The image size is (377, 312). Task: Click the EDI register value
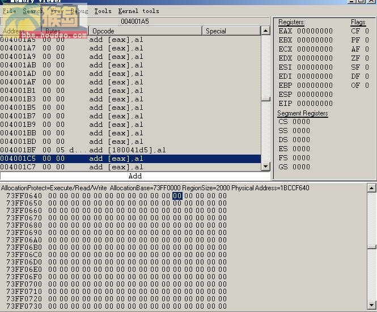click(x=315, y=76)
